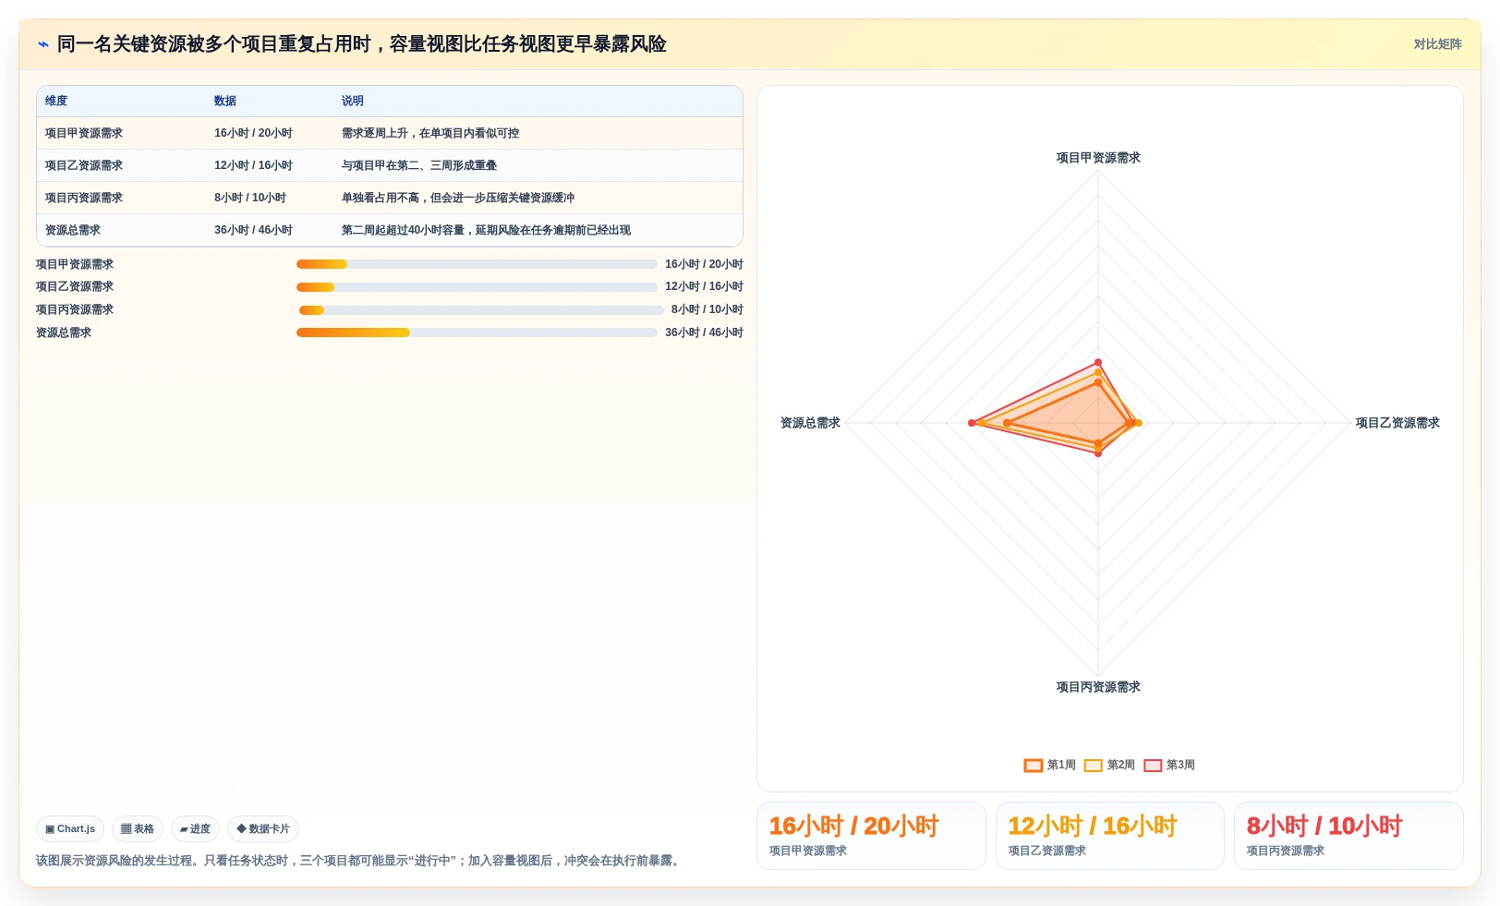
Task: Toggle the 第1周 legend swatch
Action: point(1034,766)
